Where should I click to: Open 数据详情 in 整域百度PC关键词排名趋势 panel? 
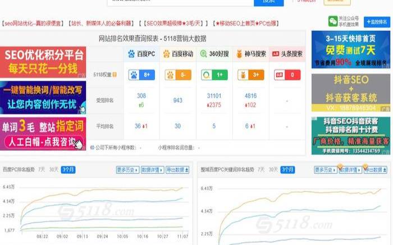click(350, 170)
